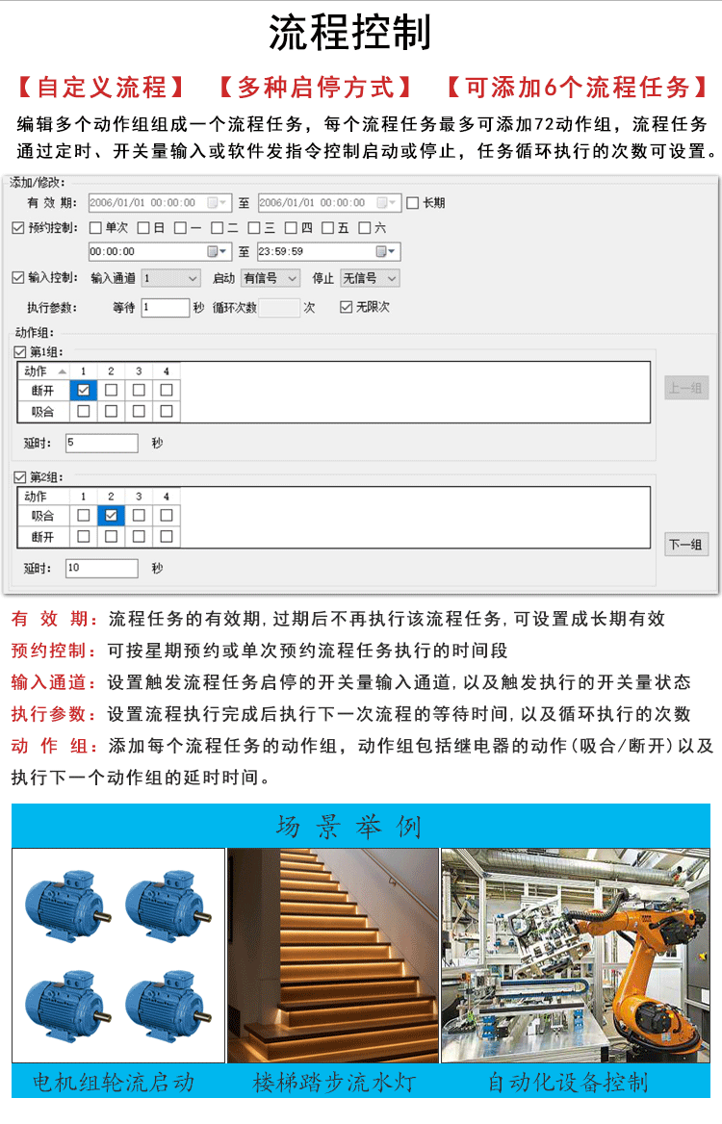
Task: Expand the 停止 signal dropdown
Action: (x=370, y=278)
